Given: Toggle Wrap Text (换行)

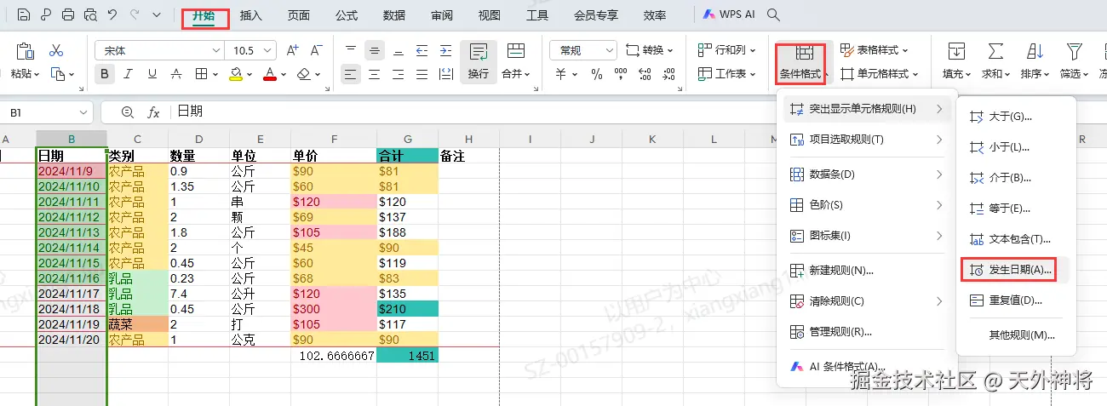Looking at the screenshot, I should pyautogui.click(x=479, y=61).
